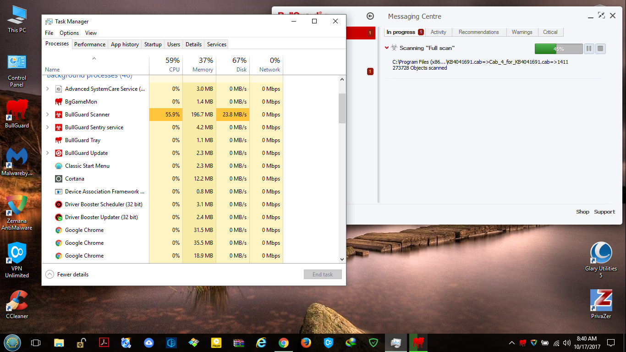
Task: Launch BullGuard from the desktop shortcut
Action: tap(17, 114)
